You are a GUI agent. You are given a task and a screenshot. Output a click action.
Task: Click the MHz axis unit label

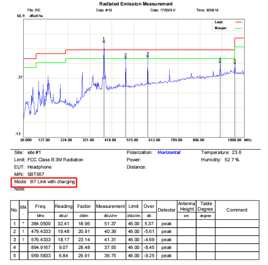click(x=248, y=140)
